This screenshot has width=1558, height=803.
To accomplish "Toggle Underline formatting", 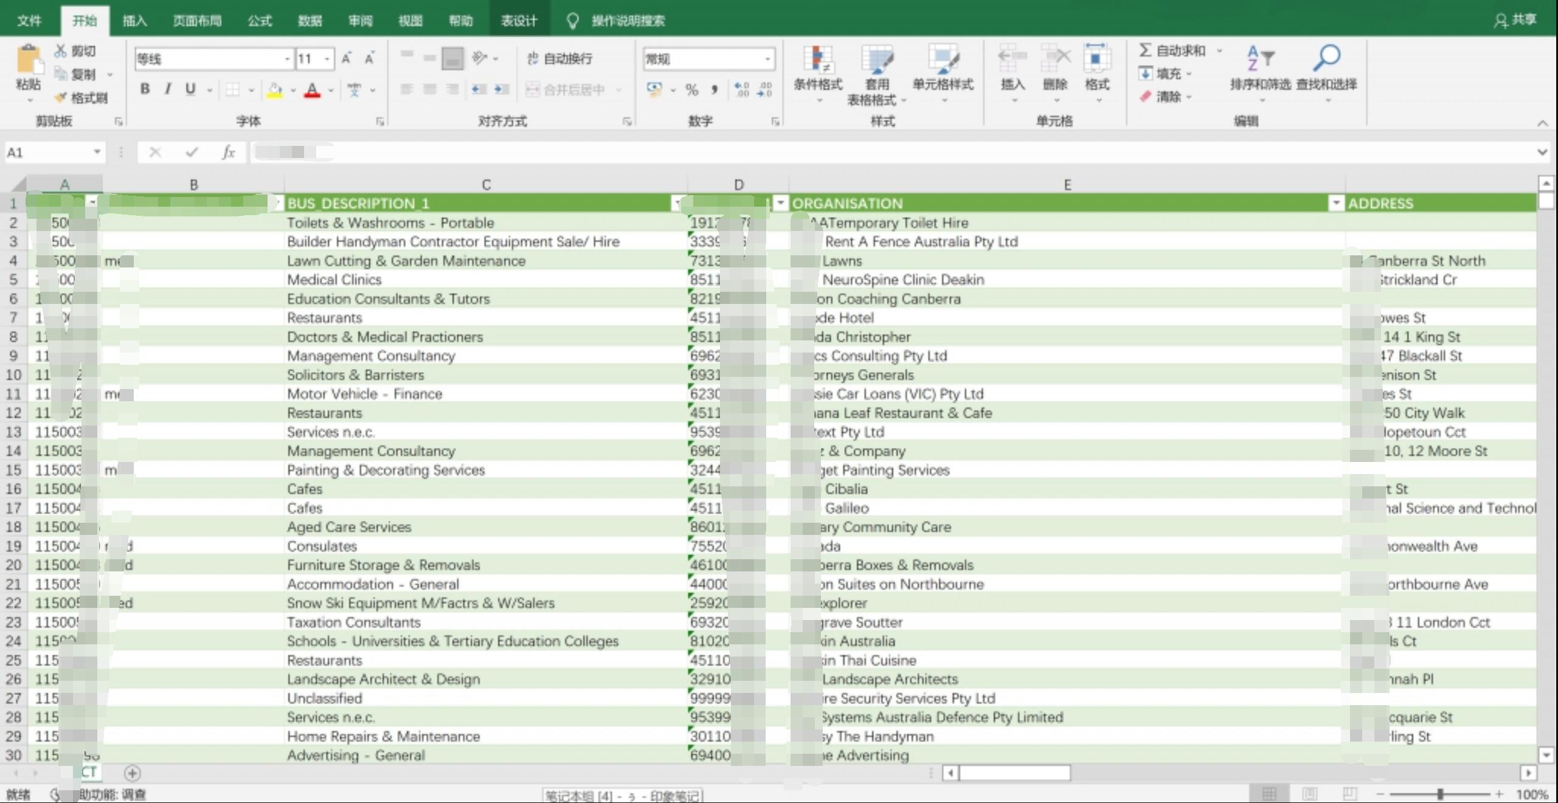I will click(x=190, y=89).
